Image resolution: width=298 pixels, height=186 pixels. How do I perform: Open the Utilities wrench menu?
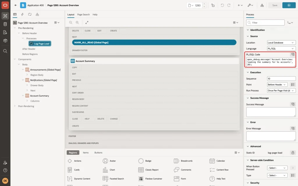click(250, 5)
